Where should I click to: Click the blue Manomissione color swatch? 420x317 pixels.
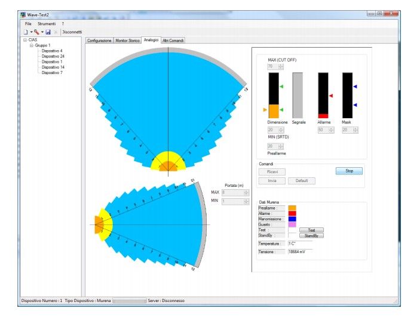click(292, 219)
